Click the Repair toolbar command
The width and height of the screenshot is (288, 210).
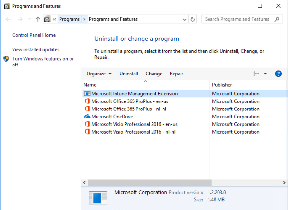(x=176, y=74)
